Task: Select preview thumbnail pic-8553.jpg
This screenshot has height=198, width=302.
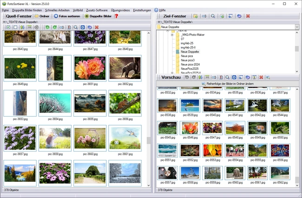Action: (x=212, y=151)
